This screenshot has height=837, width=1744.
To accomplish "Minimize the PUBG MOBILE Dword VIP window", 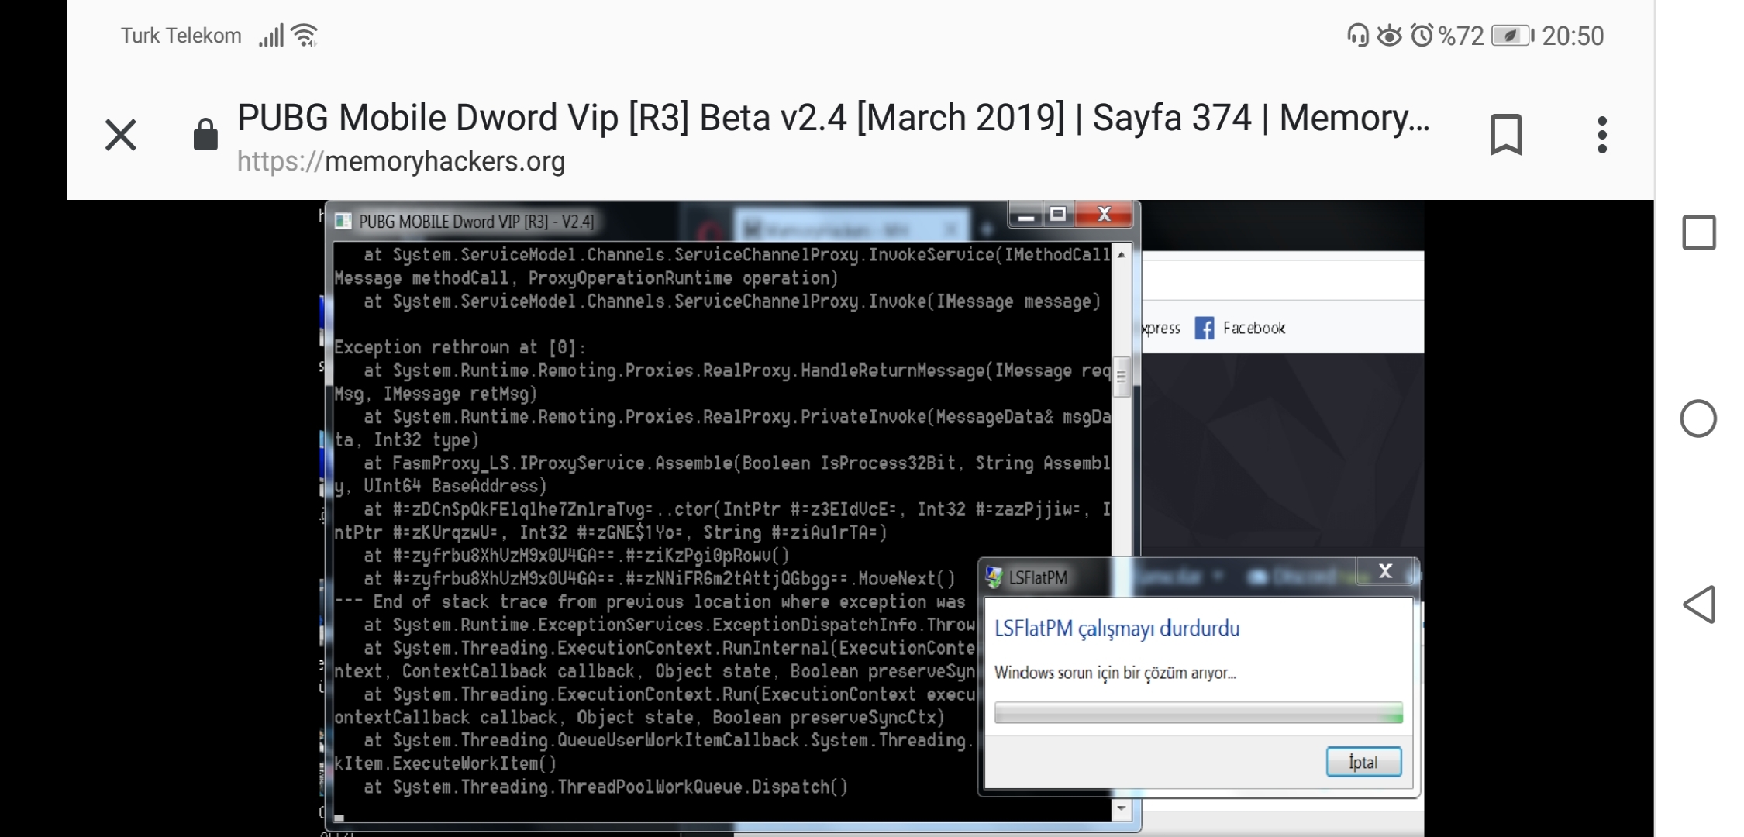I will tap(1025, 215).
